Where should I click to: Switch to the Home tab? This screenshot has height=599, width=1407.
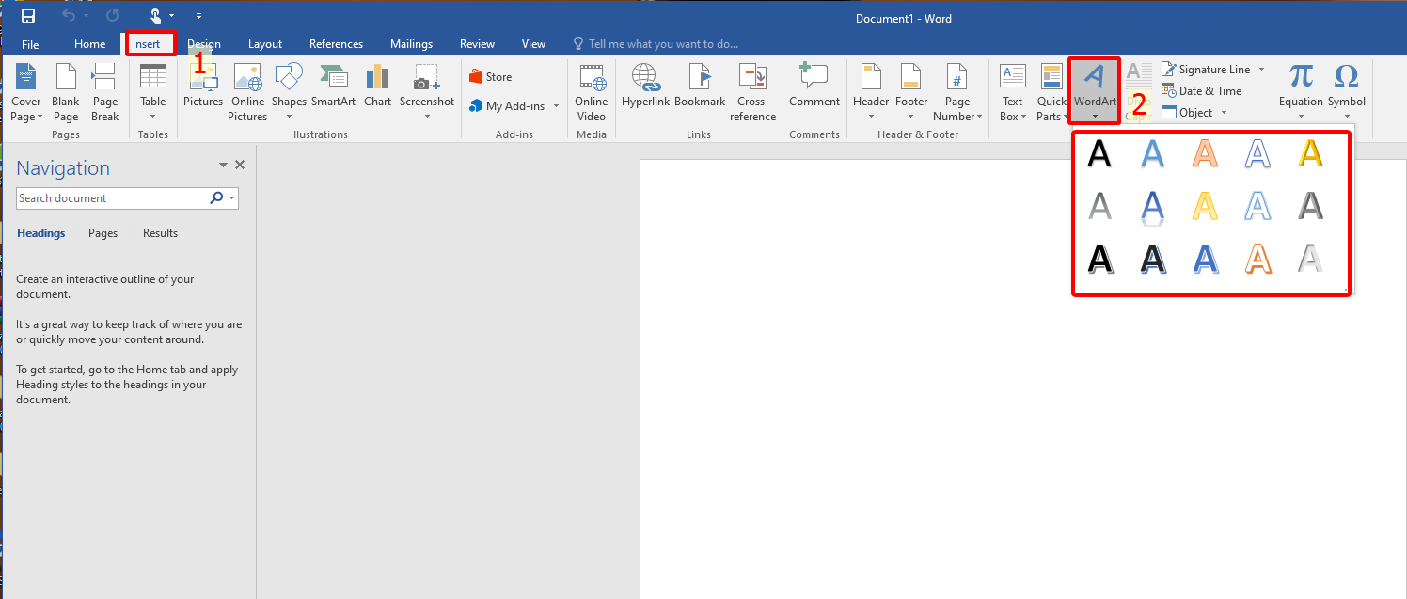[x=90, y=44]
